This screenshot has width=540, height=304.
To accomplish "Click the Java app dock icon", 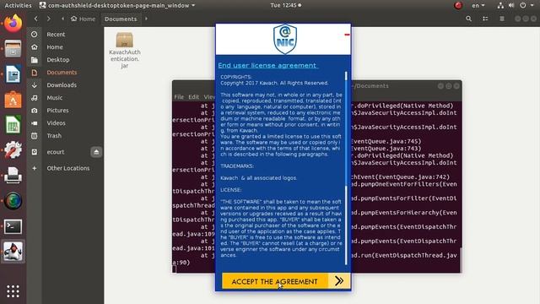I will tap(13, 252).
